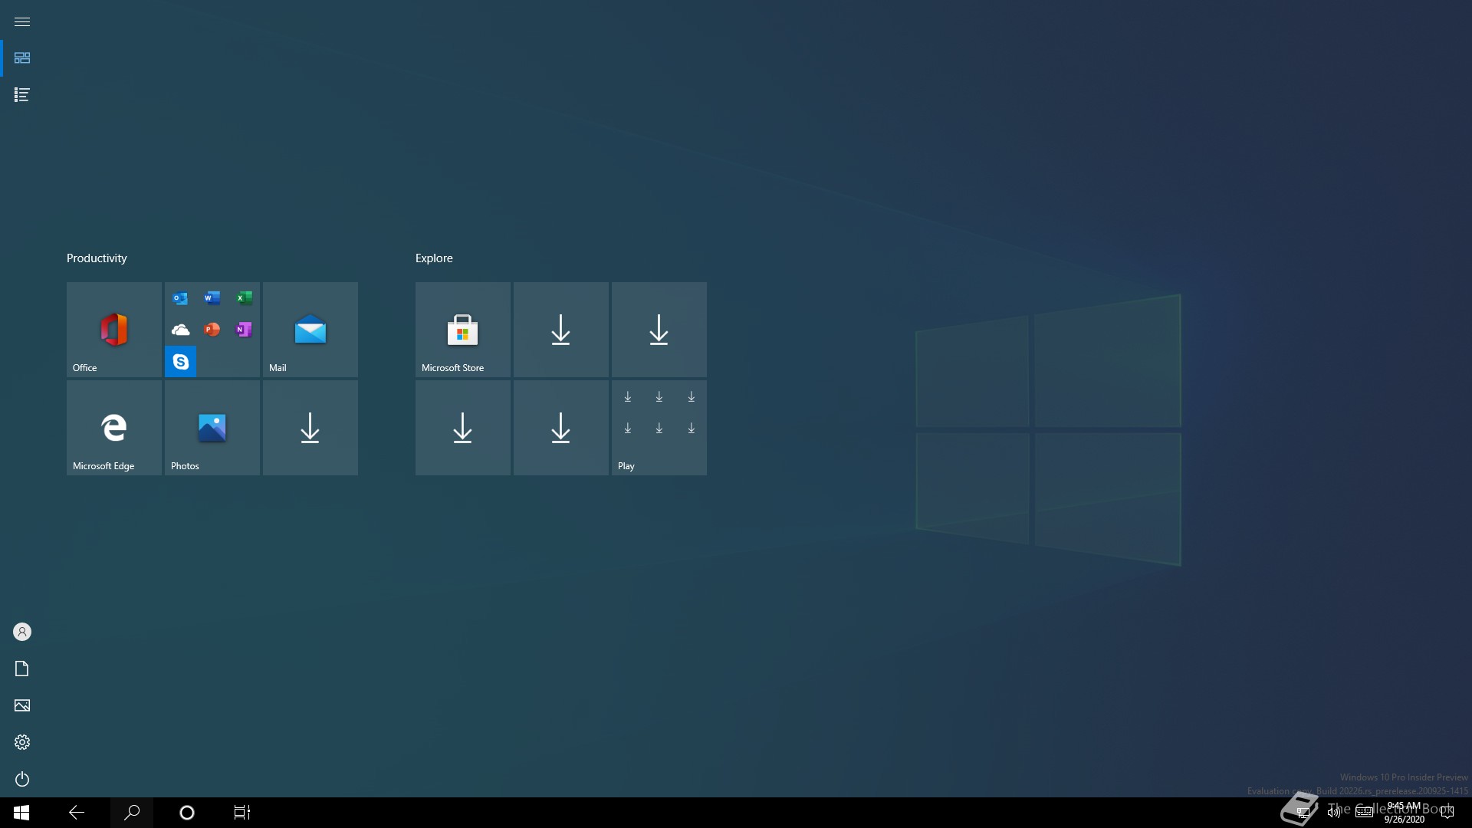Click the pending download tile in Productivity
1472x828 pixels.
tap(310, 428)
